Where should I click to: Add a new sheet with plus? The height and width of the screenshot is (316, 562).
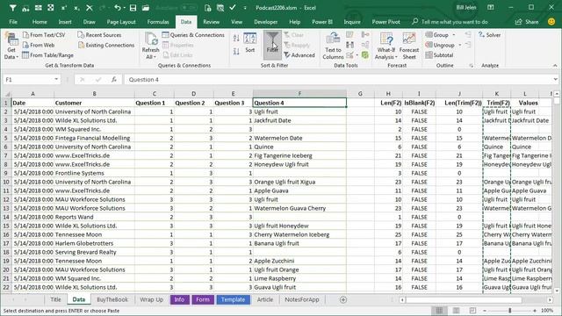point(343,299)
